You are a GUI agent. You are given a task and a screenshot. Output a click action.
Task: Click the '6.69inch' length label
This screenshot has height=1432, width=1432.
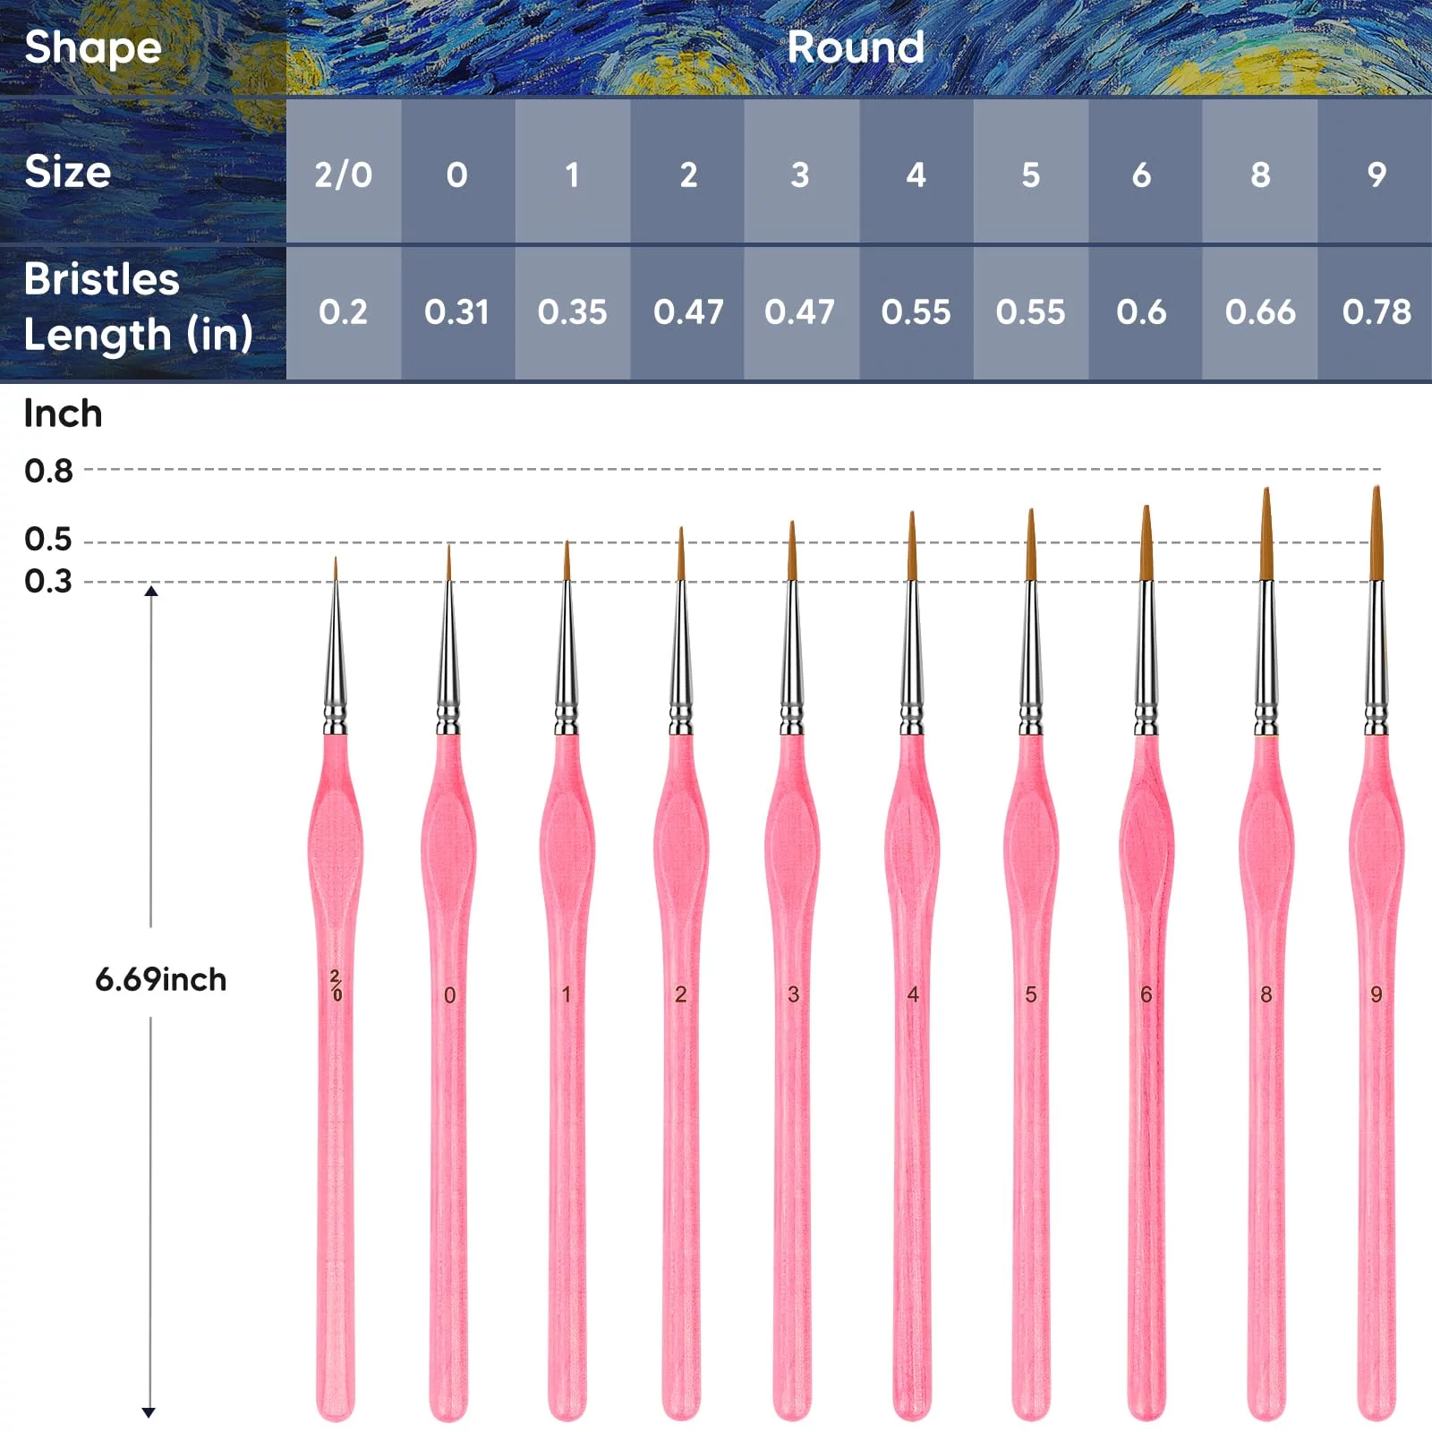pos(161,979)
